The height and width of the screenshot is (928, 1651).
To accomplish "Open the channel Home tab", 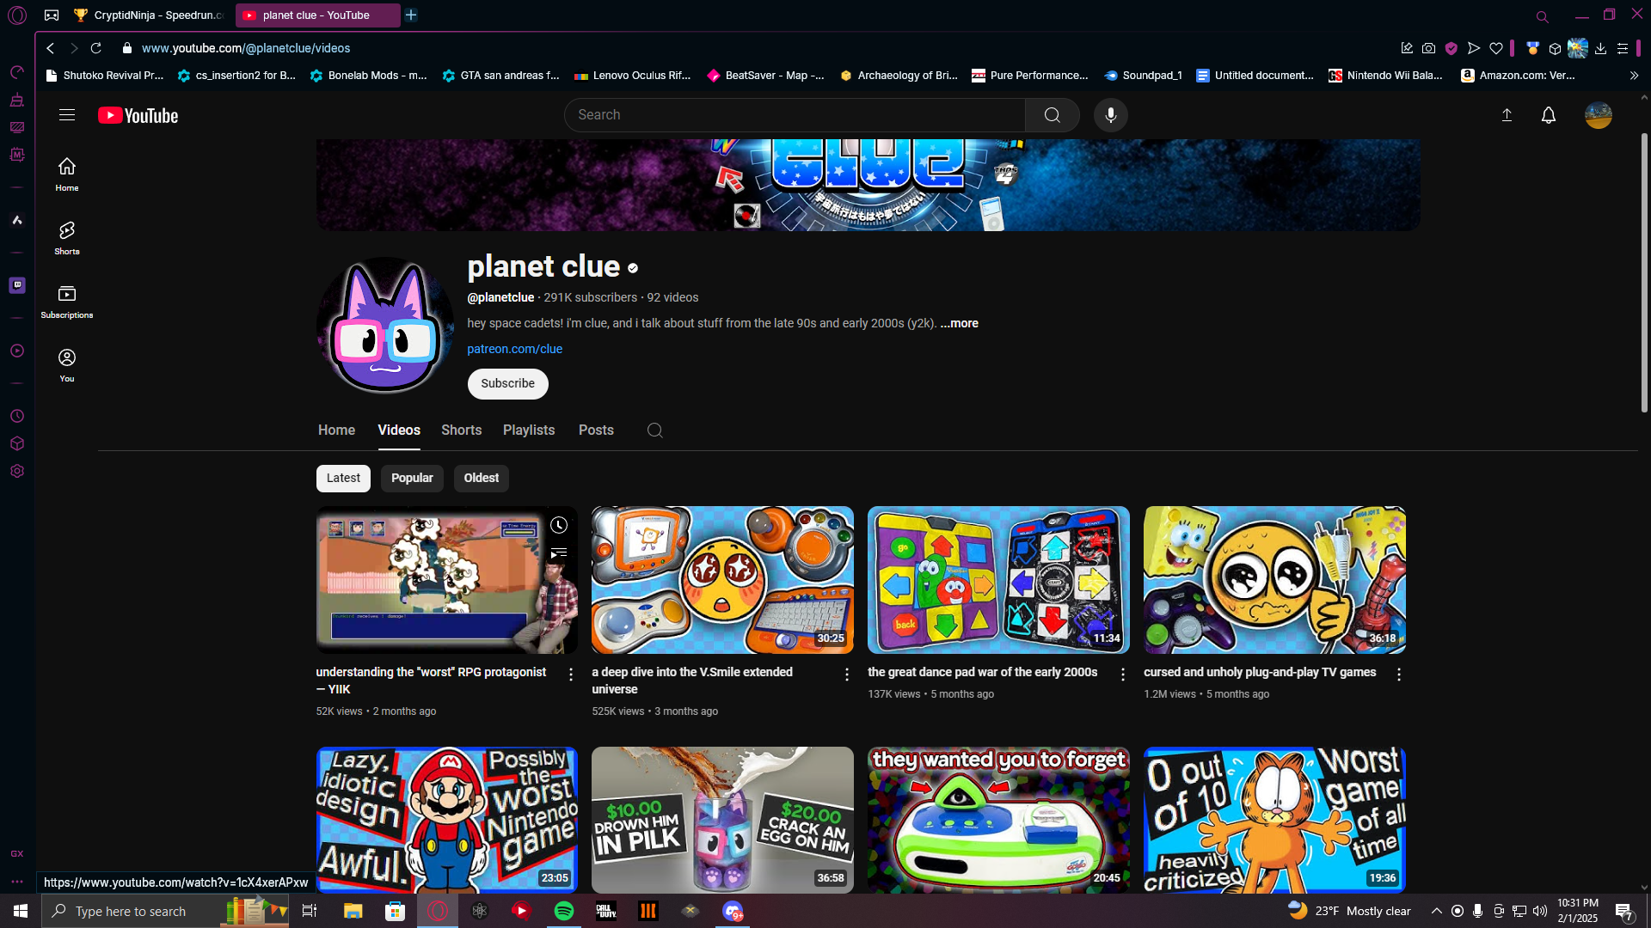I will (336, 430).
